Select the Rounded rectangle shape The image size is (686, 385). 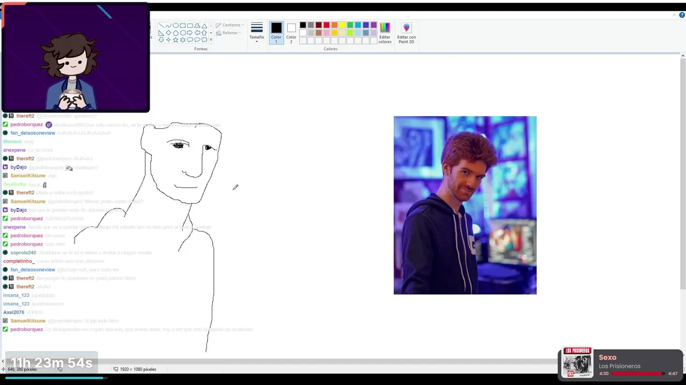click(190, 26)
